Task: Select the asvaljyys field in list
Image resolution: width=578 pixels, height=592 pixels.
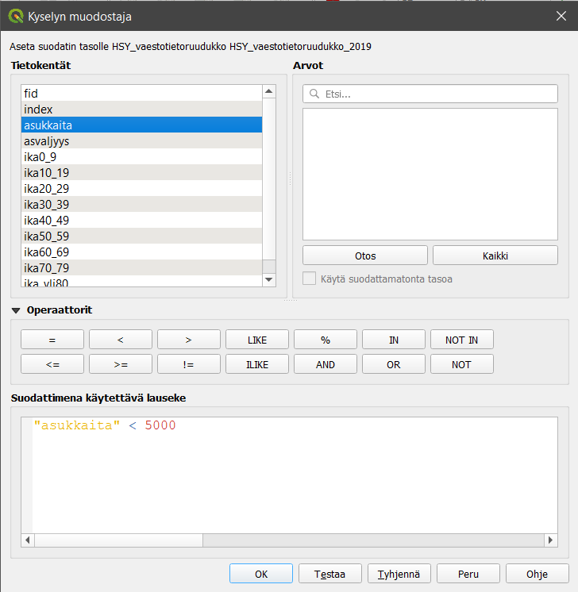Action: (x=48, y=141)
